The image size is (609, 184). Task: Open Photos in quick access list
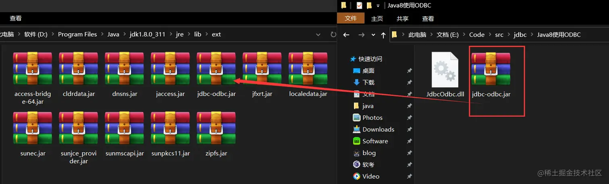pos(373,118)
